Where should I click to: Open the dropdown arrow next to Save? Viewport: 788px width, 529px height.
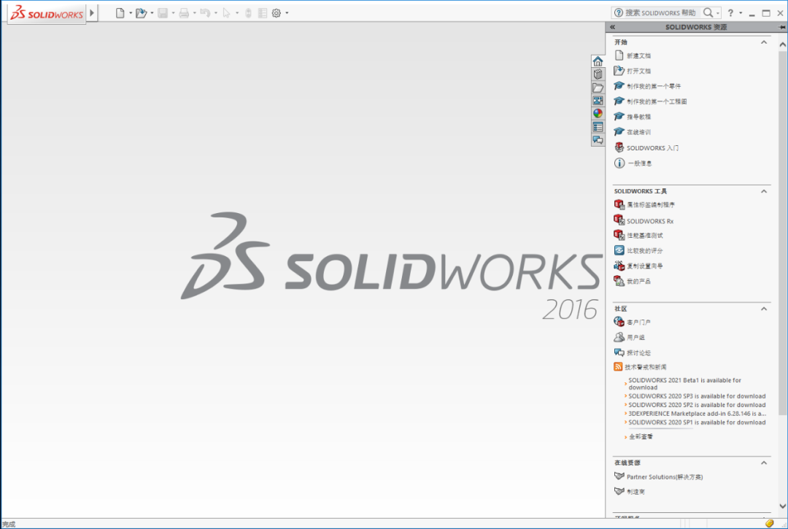pos(173,13)
